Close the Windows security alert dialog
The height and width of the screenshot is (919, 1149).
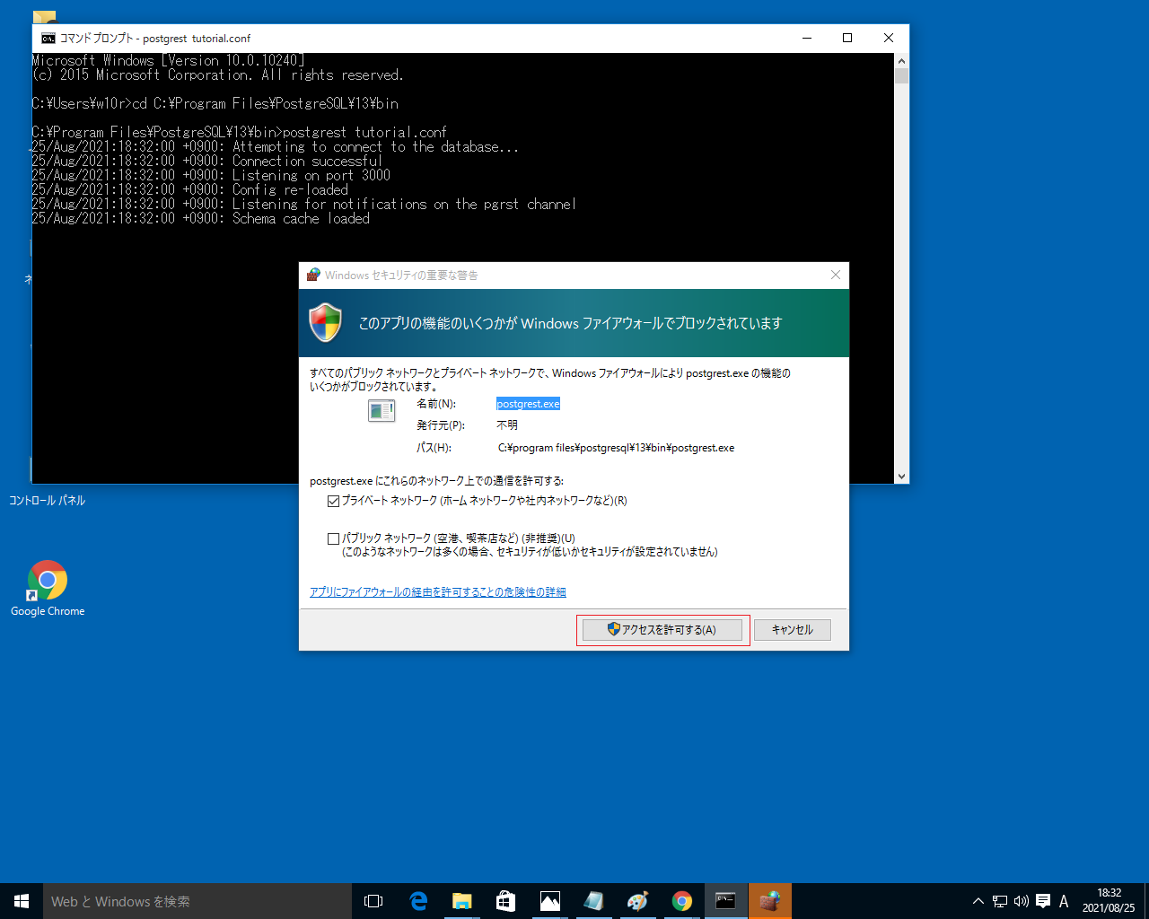coord(836,275)
